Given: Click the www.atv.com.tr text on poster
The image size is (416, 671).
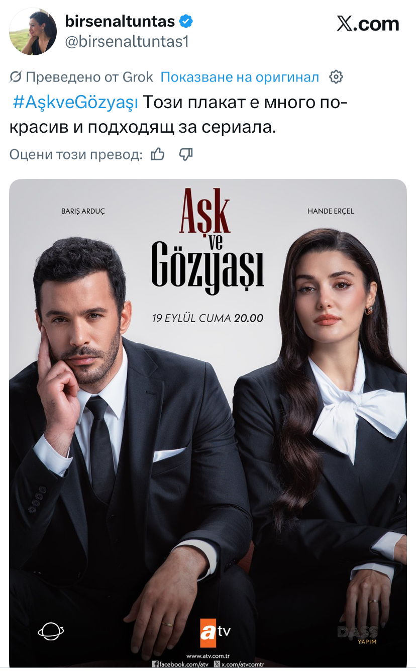Looking at the screenshot, I should (x=208, y=656).
